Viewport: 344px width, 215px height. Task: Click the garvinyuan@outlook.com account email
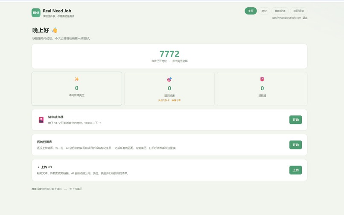[x=286, y=18]
